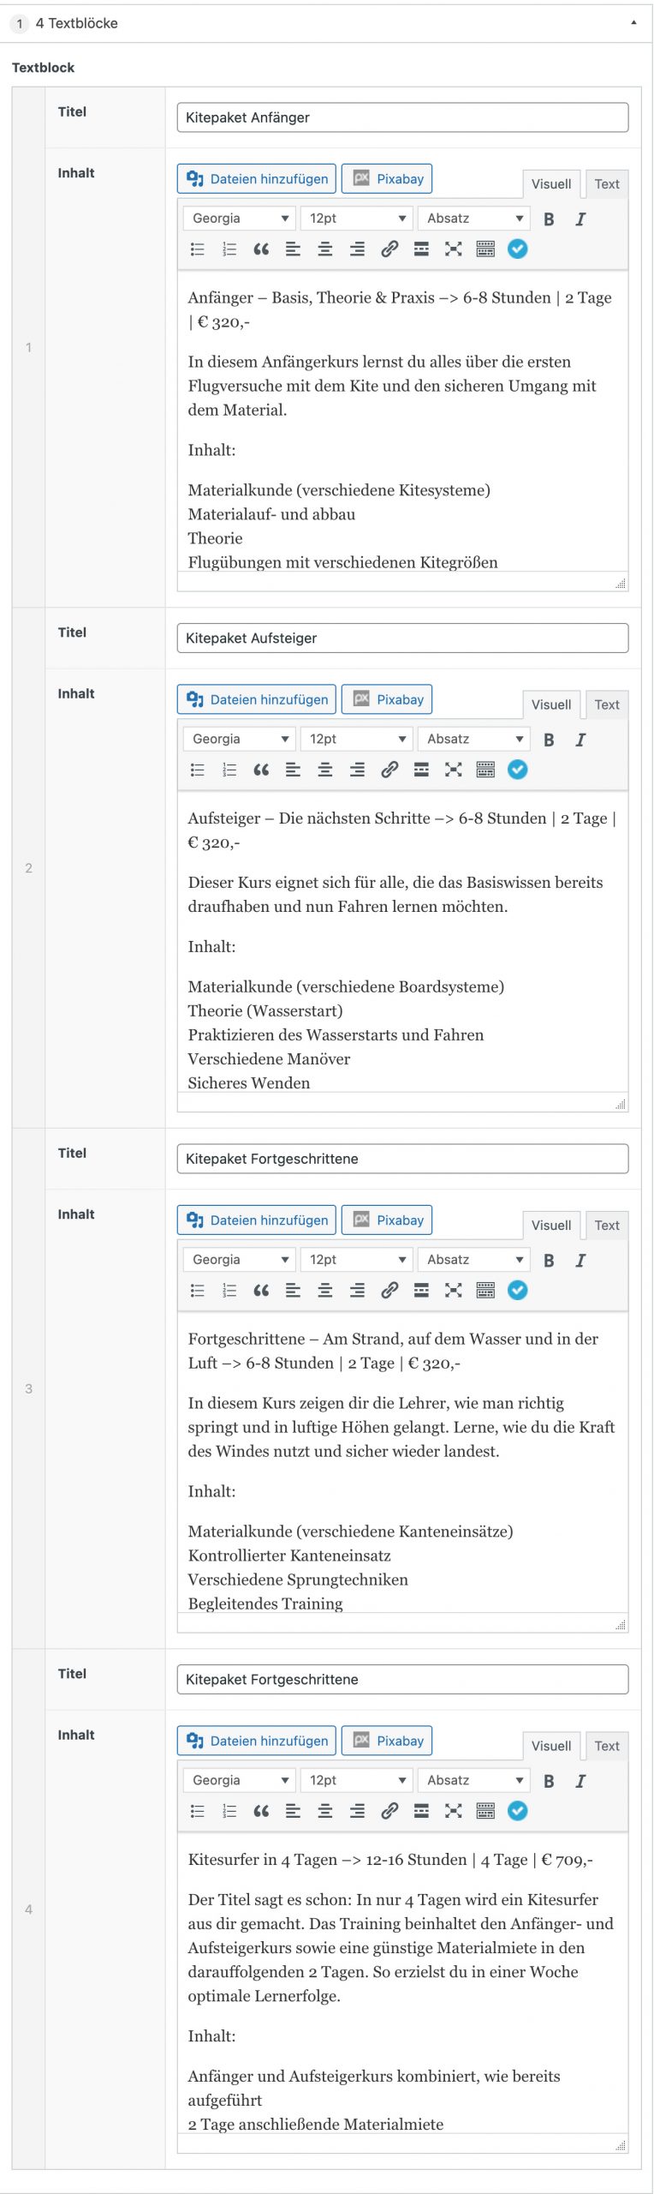Center align text in Kitepaket Aufsteiger editor
The height and width of the screenshot is (2194, 654).
pos(325,770)
